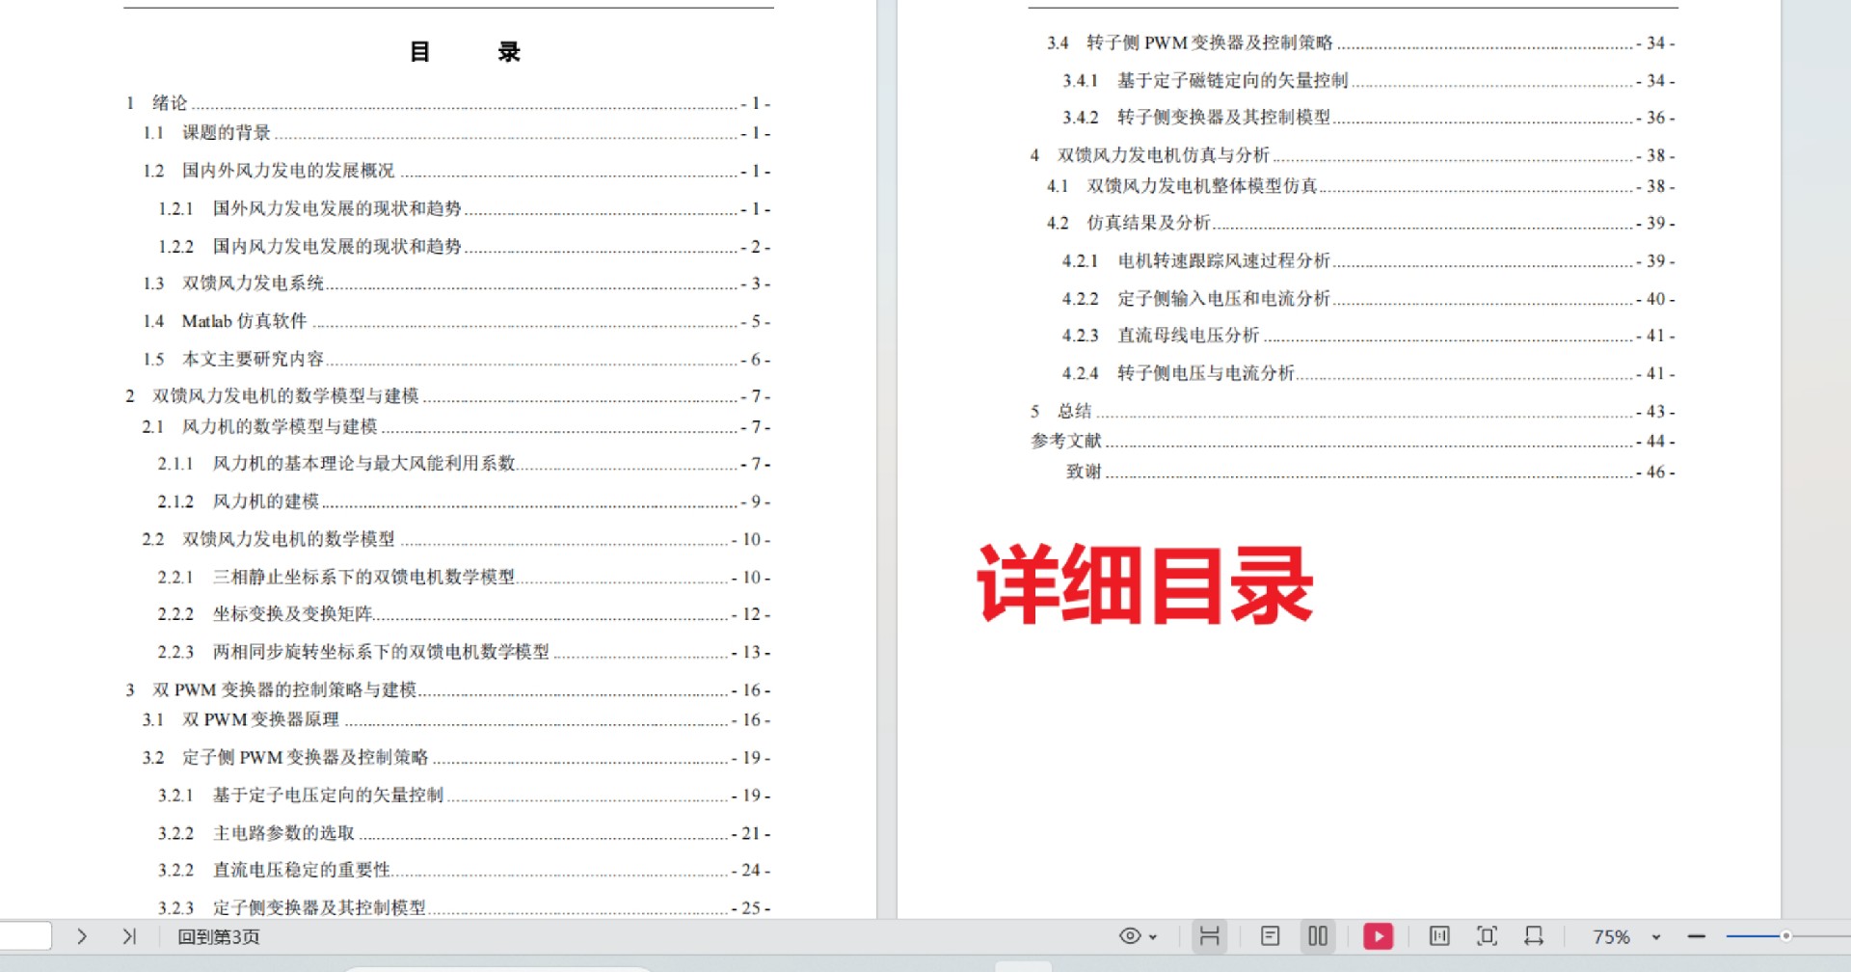Open TOC entry 3 双 PWM 变换器的控制策略与建模

[448, 689]
